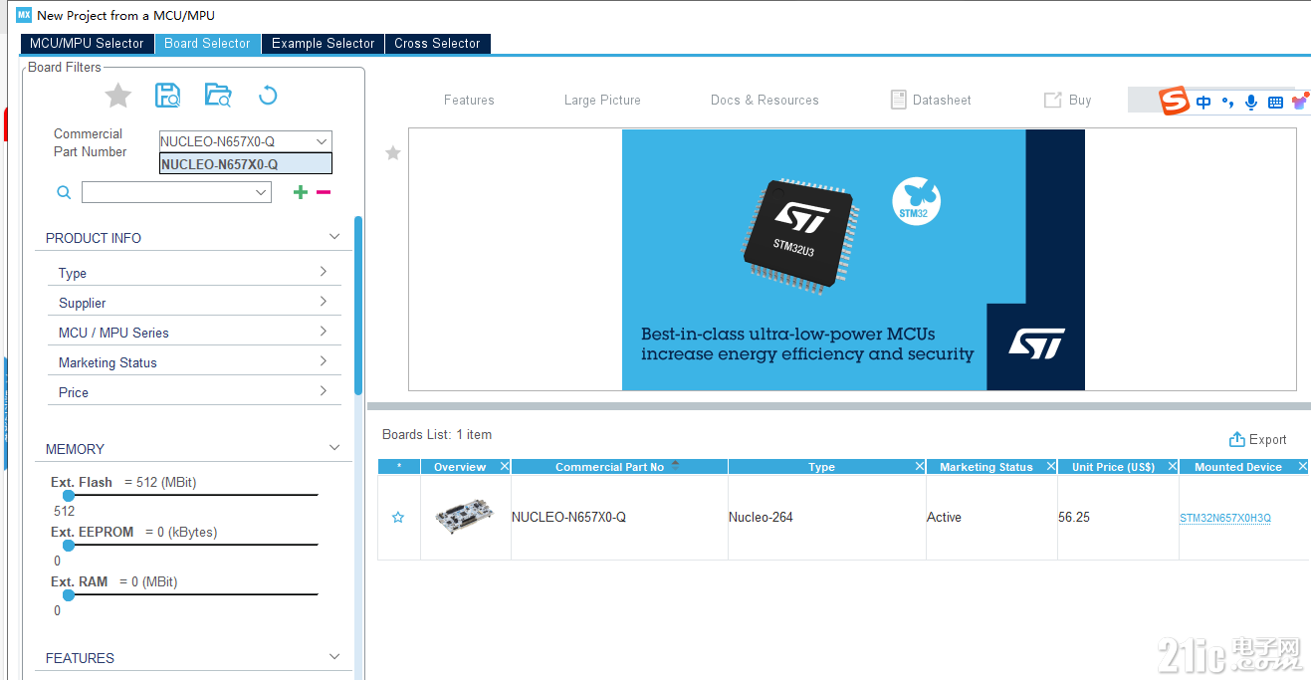Remove the Mounted Device column with its X

1302,466
